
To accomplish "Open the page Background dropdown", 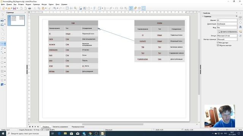I will tap(227, 28).
